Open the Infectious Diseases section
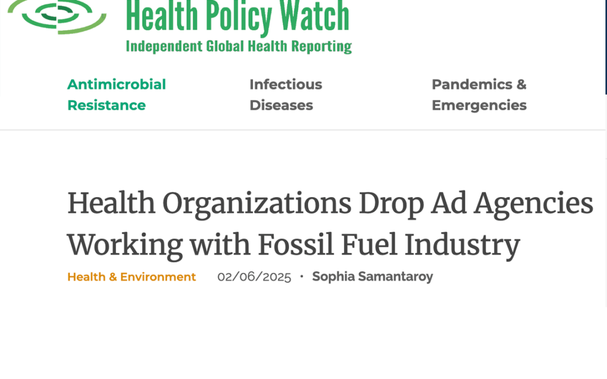 (x=286, y=94)
